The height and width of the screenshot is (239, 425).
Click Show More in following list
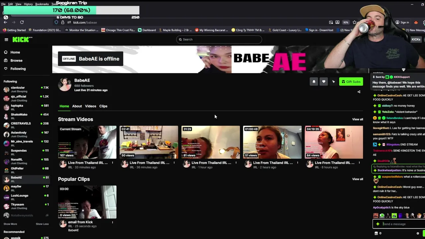(10, 224)
